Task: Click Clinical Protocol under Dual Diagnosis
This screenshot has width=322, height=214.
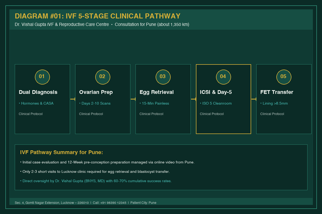Action: tap(31, 114)
